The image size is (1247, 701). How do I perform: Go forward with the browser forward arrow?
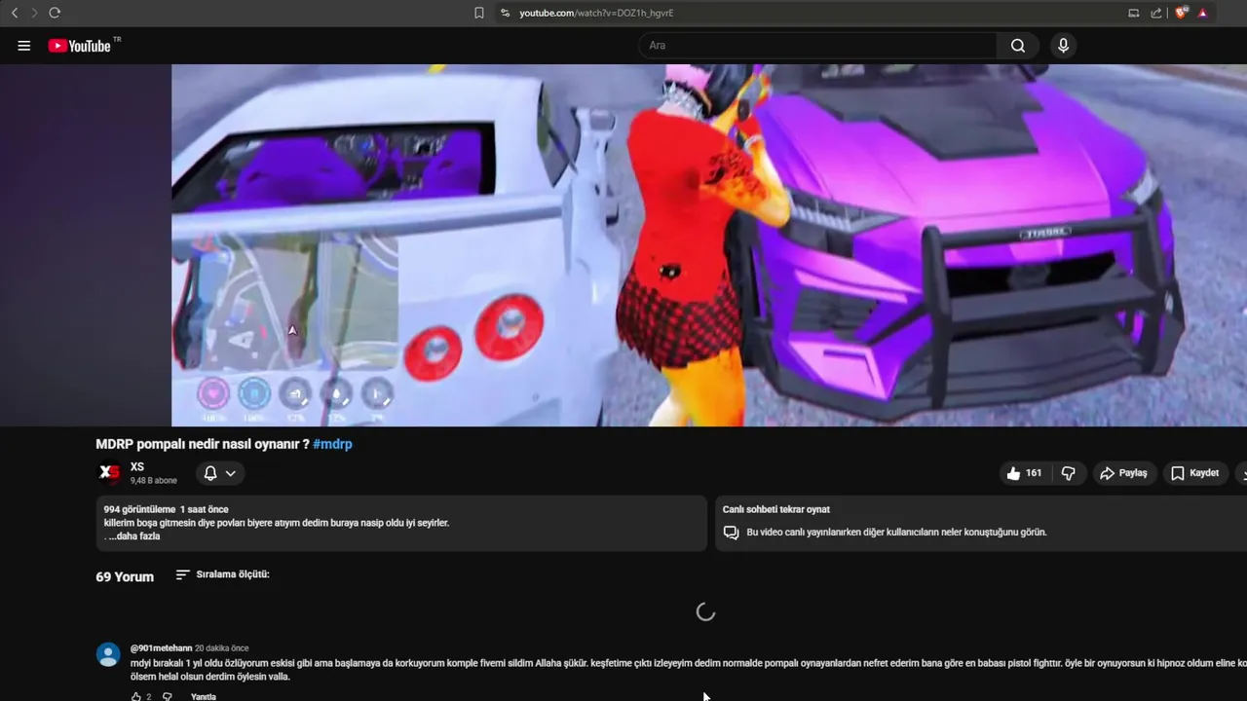tap(34, 13)
